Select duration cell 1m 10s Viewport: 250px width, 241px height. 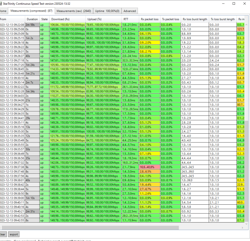(x=32, y=198)
